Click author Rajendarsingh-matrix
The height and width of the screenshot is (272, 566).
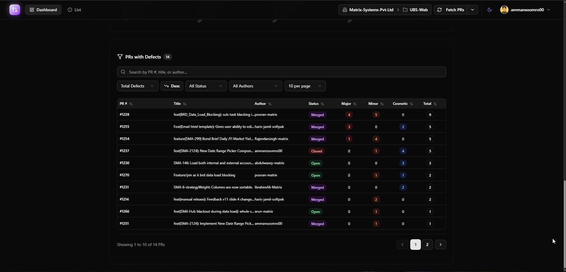pyautogui.click(x=271, y=139)
